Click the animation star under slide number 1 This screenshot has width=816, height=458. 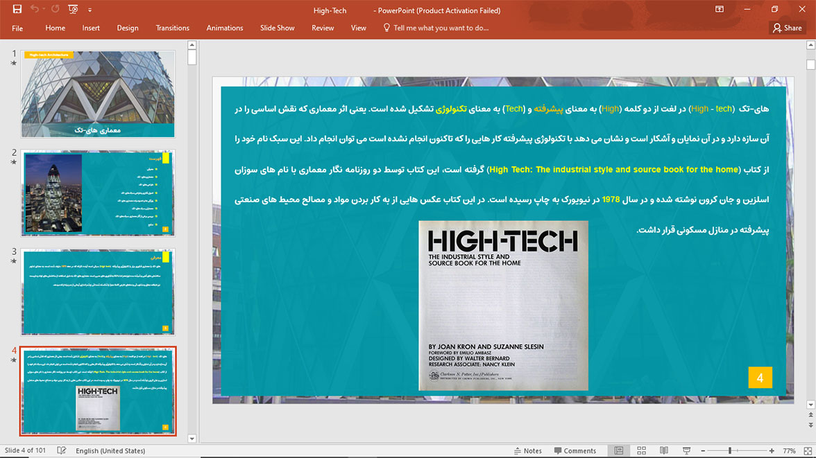tap(14, 63)
